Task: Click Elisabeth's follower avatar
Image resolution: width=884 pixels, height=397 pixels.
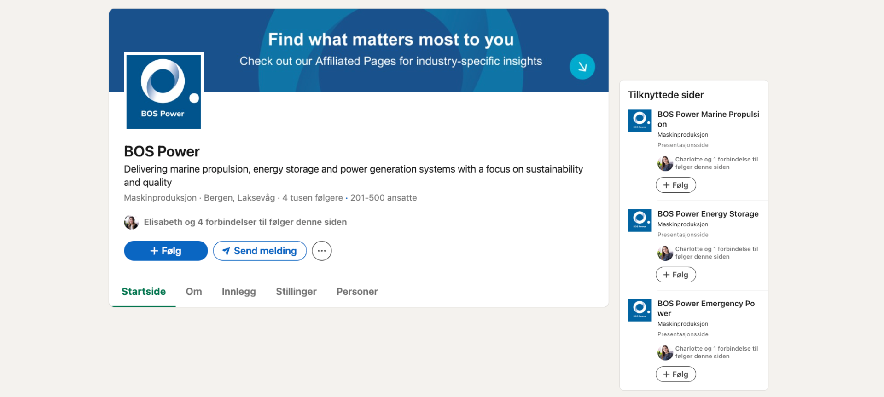Action: tap(131, 222)
